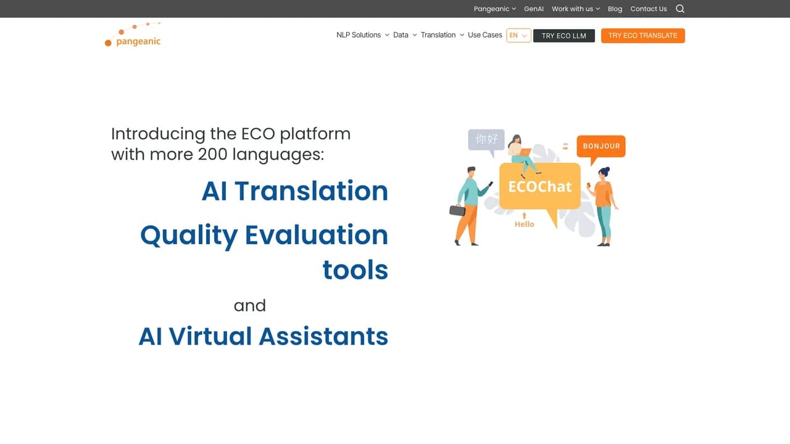This screenshot has height=444, width=790.
Task: Open the Pangeanic top-bar menu
Action: [495, 9]
